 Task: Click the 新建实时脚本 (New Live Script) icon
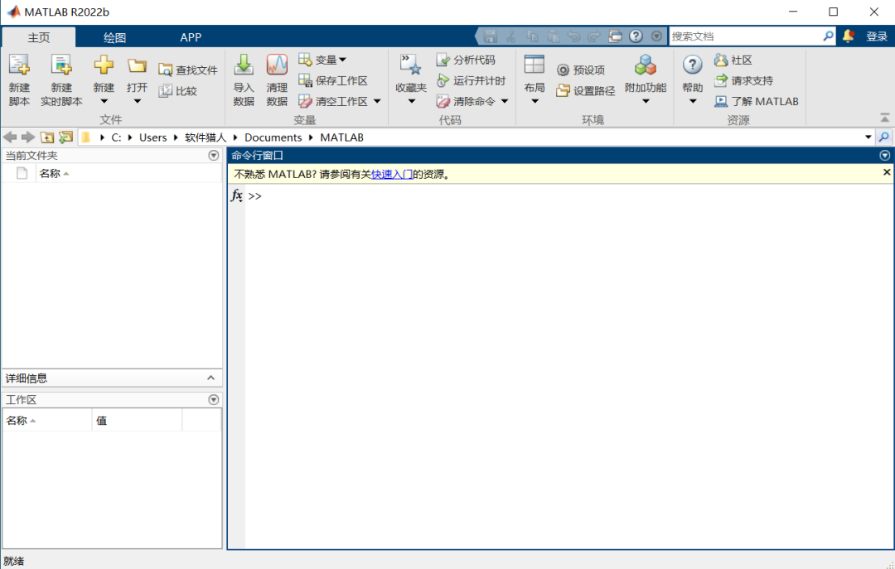pos(61,65)
